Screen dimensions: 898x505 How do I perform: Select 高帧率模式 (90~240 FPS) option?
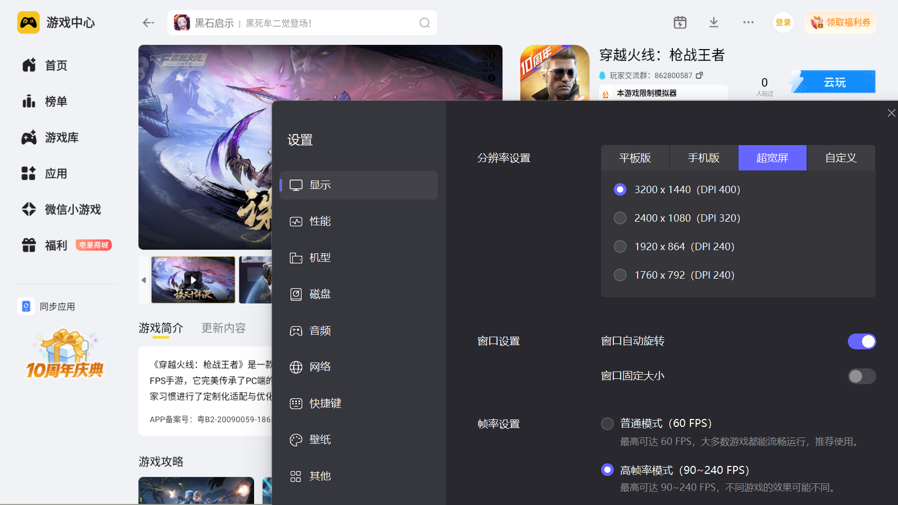pyautogui.click(x=607, y=470)
